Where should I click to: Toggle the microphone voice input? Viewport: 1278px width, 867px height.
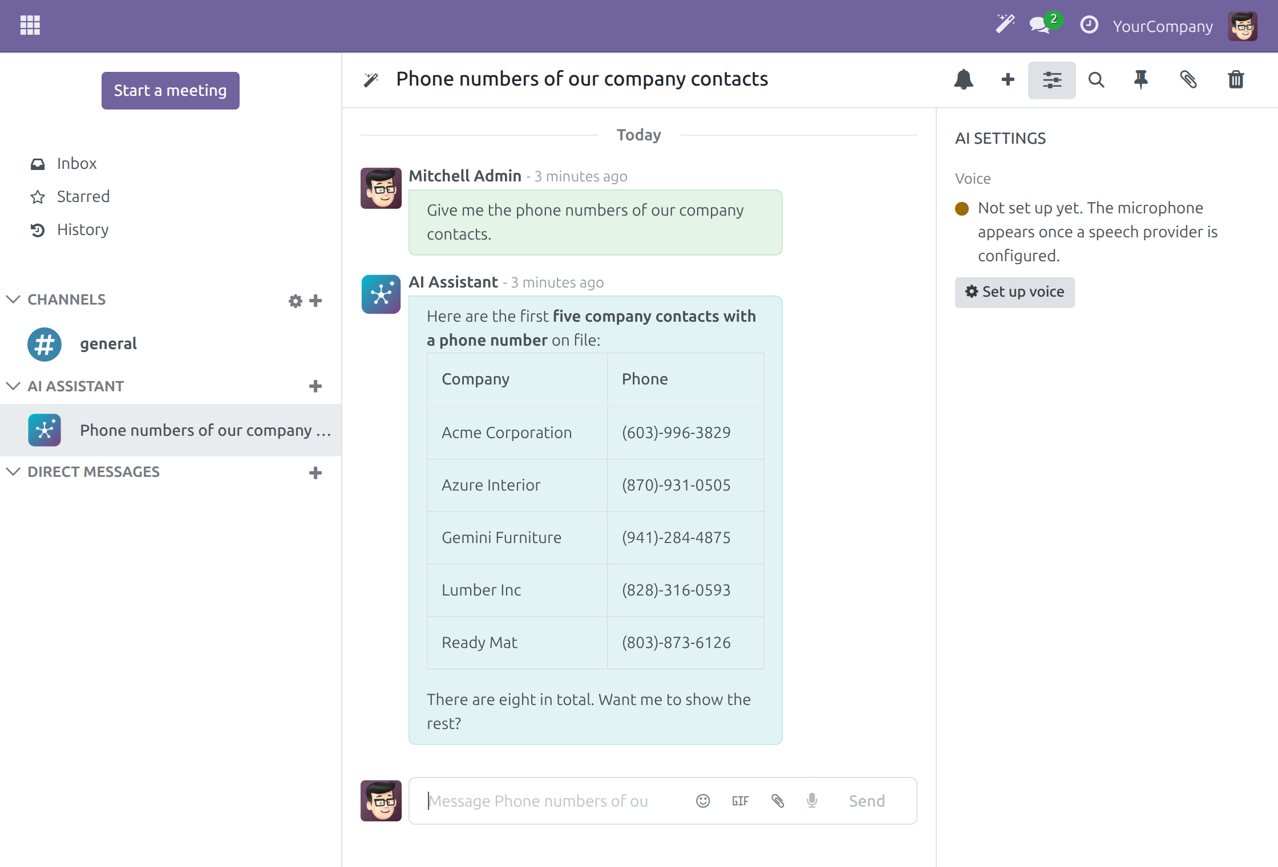click(812, 801)
